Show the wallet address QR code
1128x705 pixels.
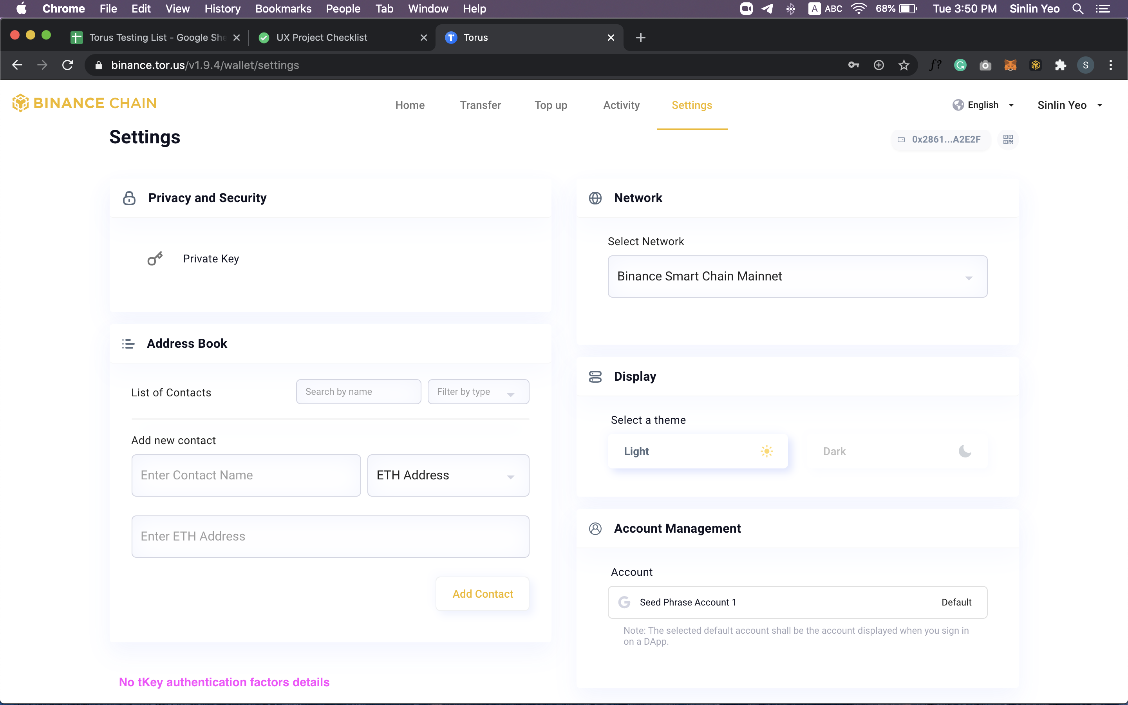coord(1008,139)
